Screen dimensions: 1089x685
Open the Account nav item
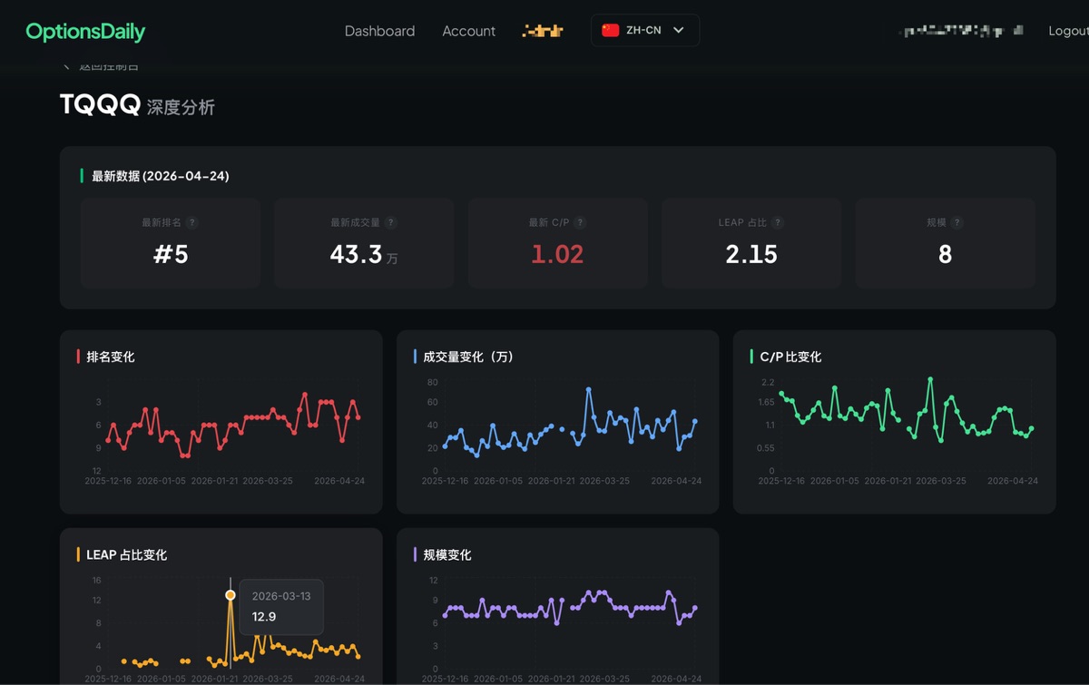point(468,31)
